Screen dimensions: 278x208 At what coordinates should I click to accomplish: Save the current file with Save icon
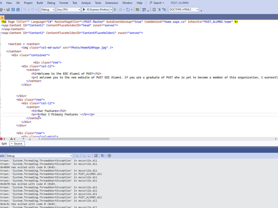pyautogui.click(x=13, y=9)
